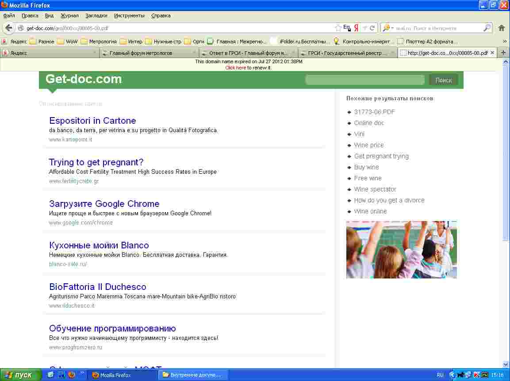Open the Закладки menu

(x=96, y=15)
